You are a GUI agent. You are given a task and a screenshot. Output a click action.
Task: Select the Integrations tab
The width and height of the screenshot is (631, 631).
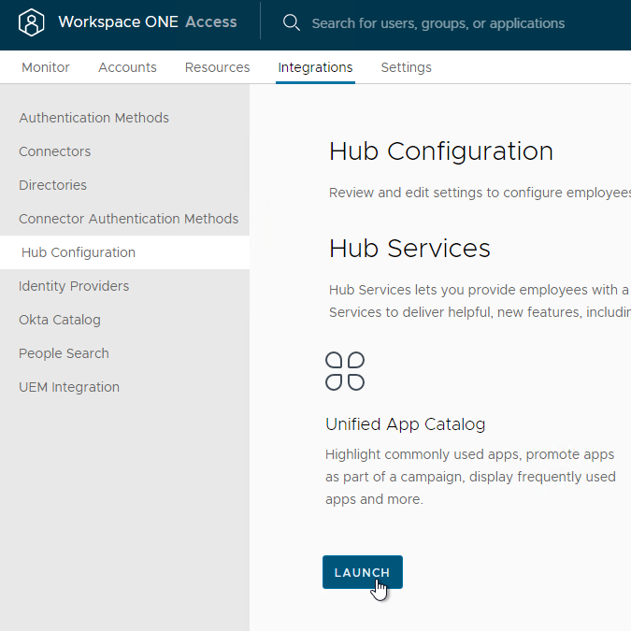315,67
